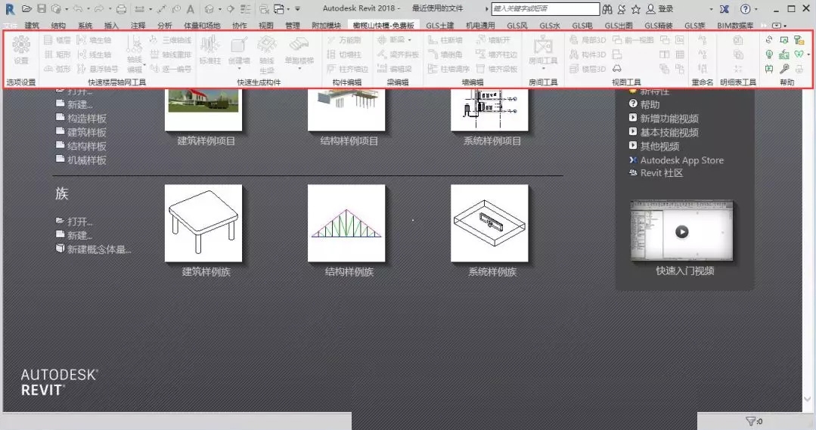Viewport: 816px width, 430px height.
Task: Click the 标准柱 tool icon
Action: pos(210,51)
